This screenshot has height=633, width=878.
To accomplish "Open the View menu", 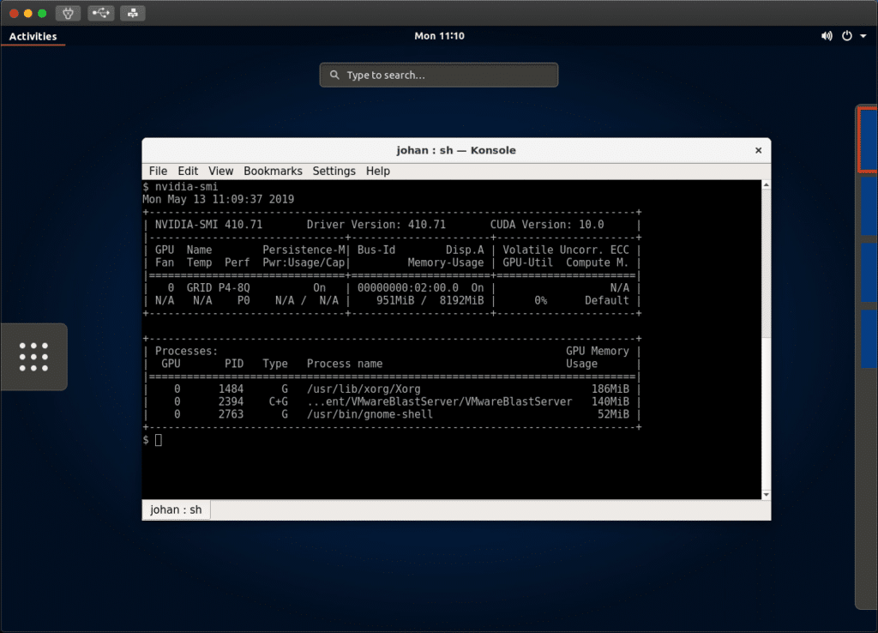I will point(220,171).
